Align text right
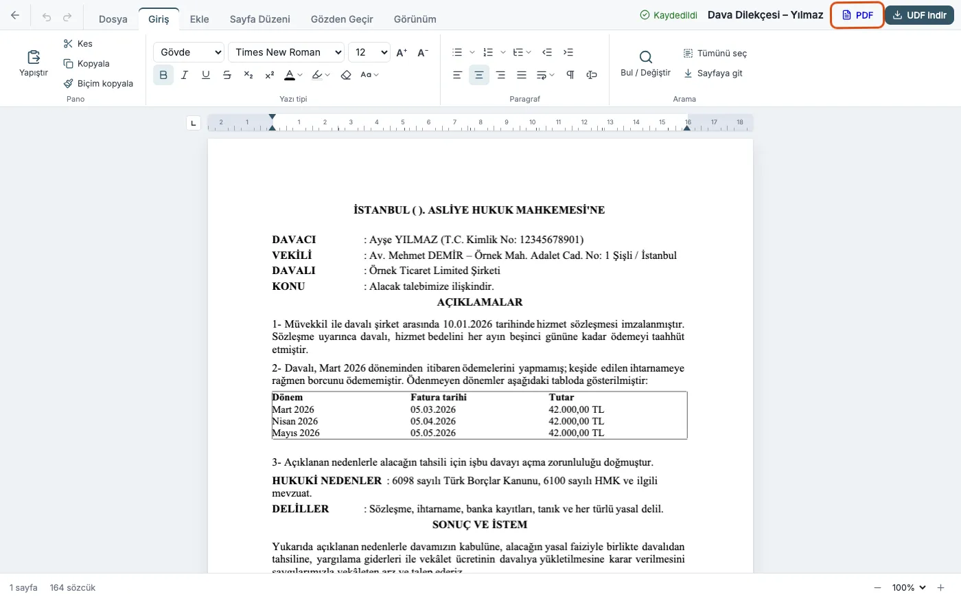This screenshot has height=601, width=961. click(500, 75)
